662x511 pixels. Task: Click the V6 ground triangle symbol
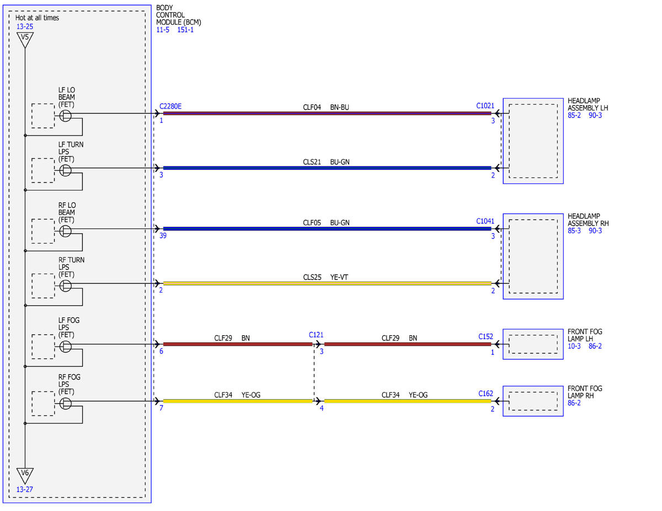tap(25, 475)
